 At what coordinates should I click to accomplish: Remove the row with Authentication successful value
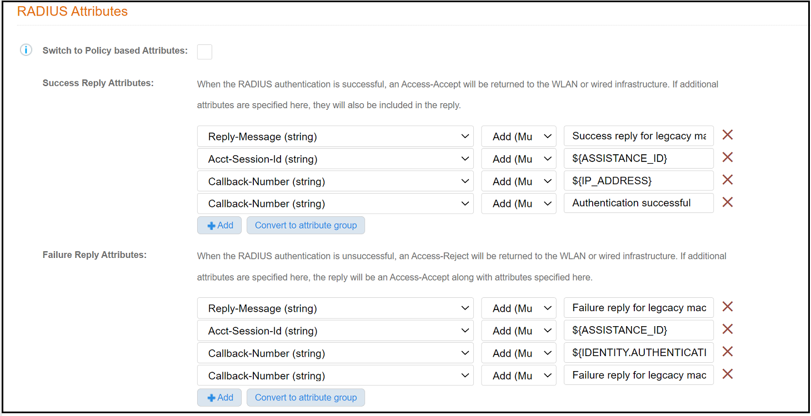[x=727, y=202]
